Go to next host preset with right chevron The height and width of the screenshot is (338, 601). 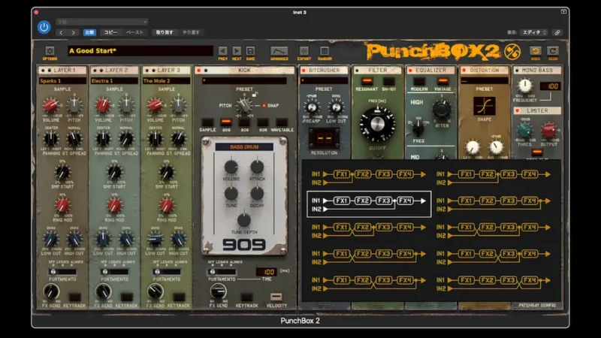click(x=73, y=32)
